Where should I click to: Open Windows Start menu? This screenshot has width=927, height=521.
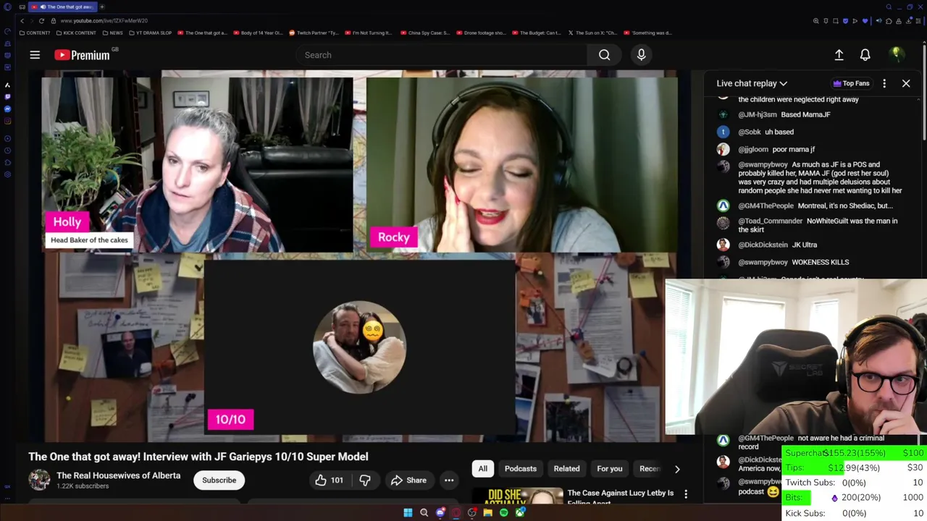coord(408,513)
